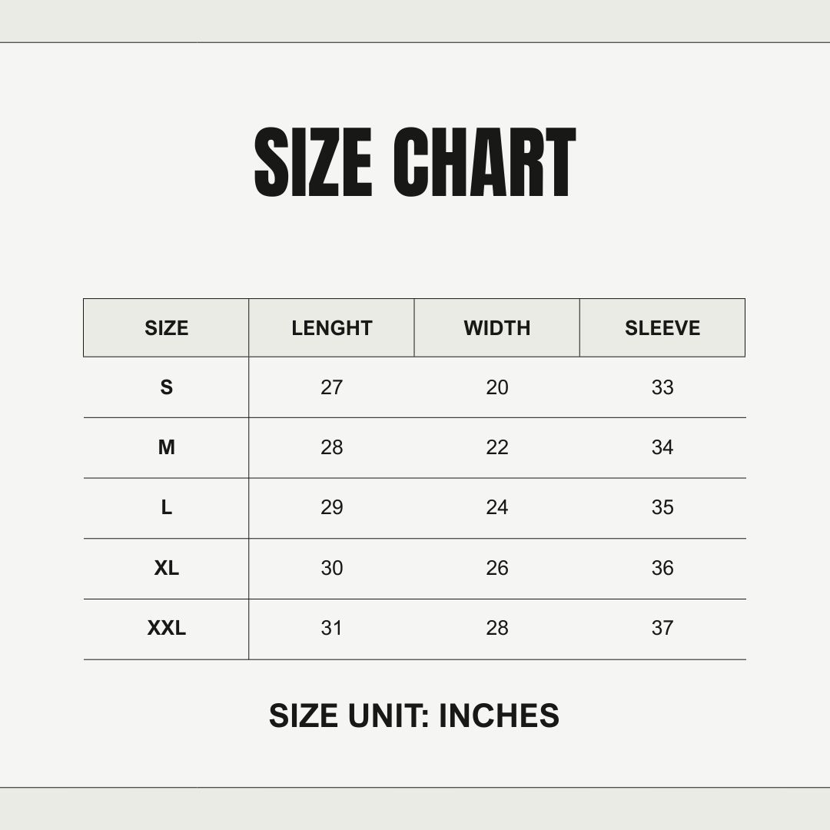Click the LENGHT column header

tap(331, 328)
